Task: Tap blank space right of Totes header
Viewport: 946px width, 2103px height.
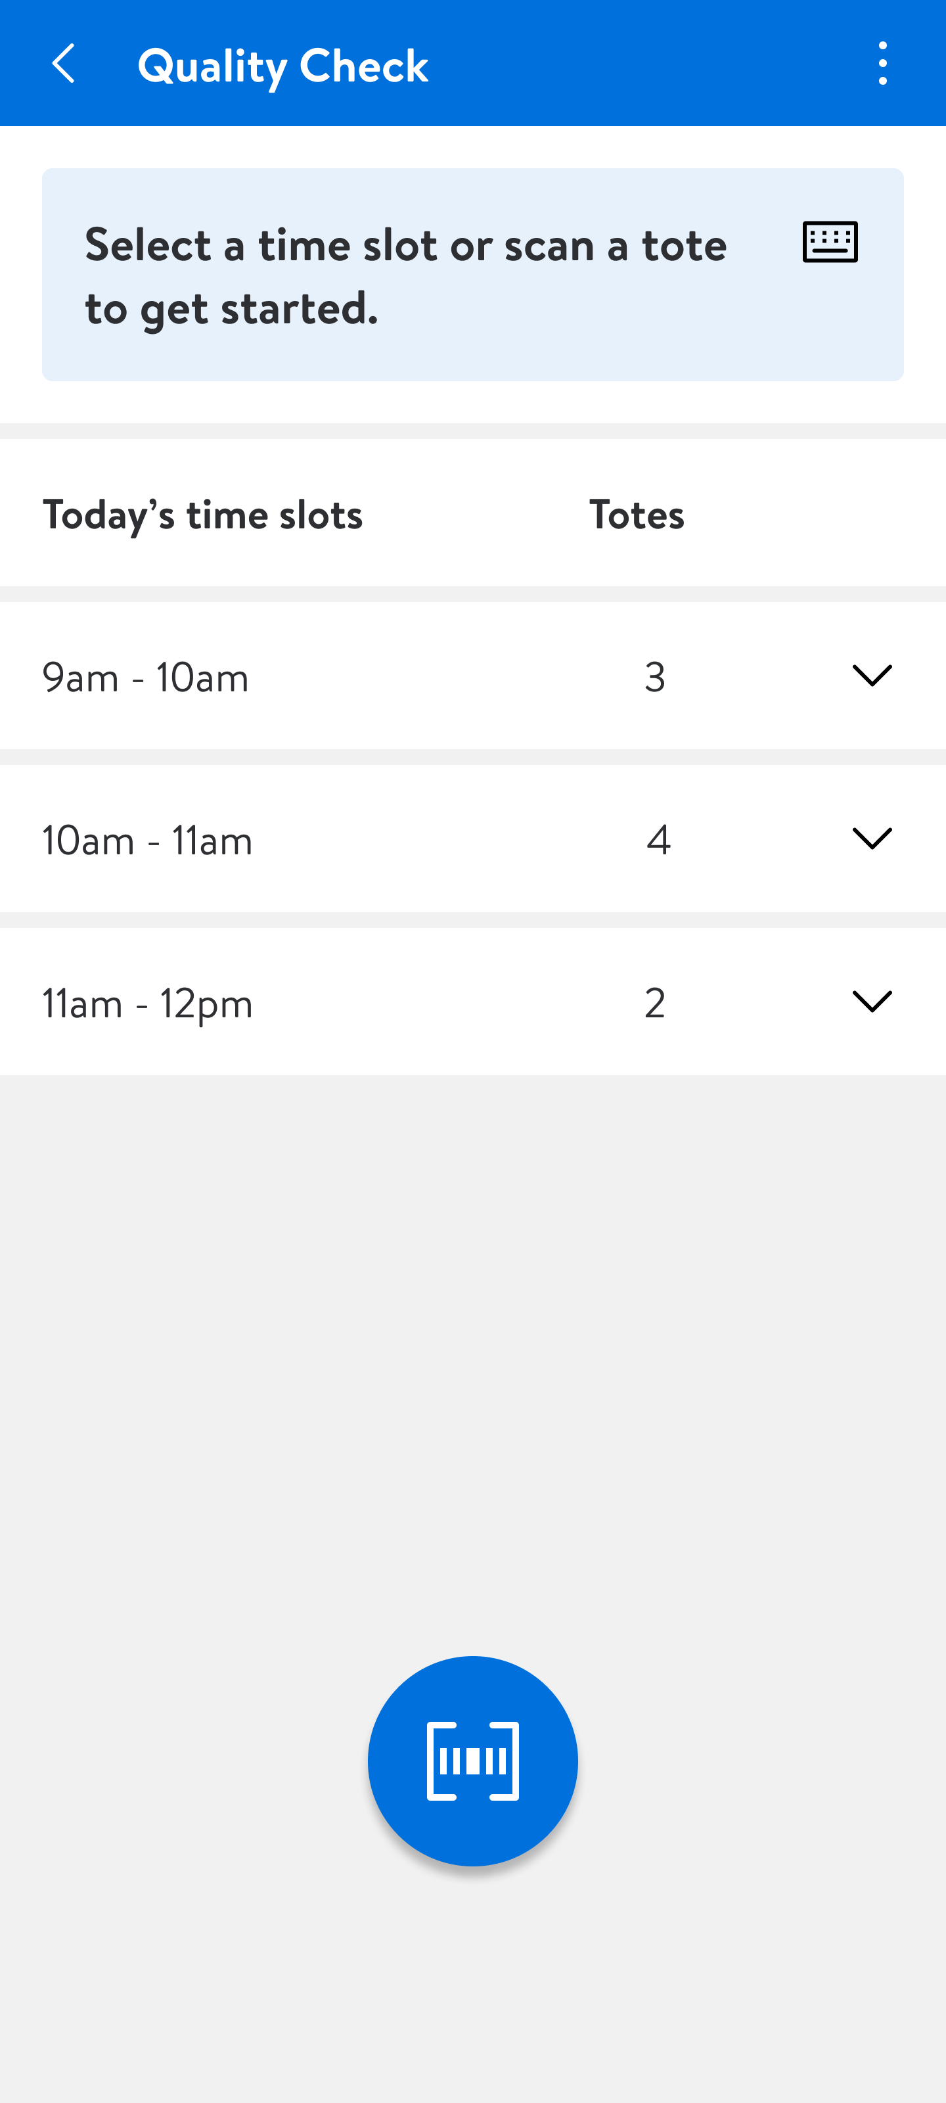Action: pyautogui.click(x=816, y=515)
